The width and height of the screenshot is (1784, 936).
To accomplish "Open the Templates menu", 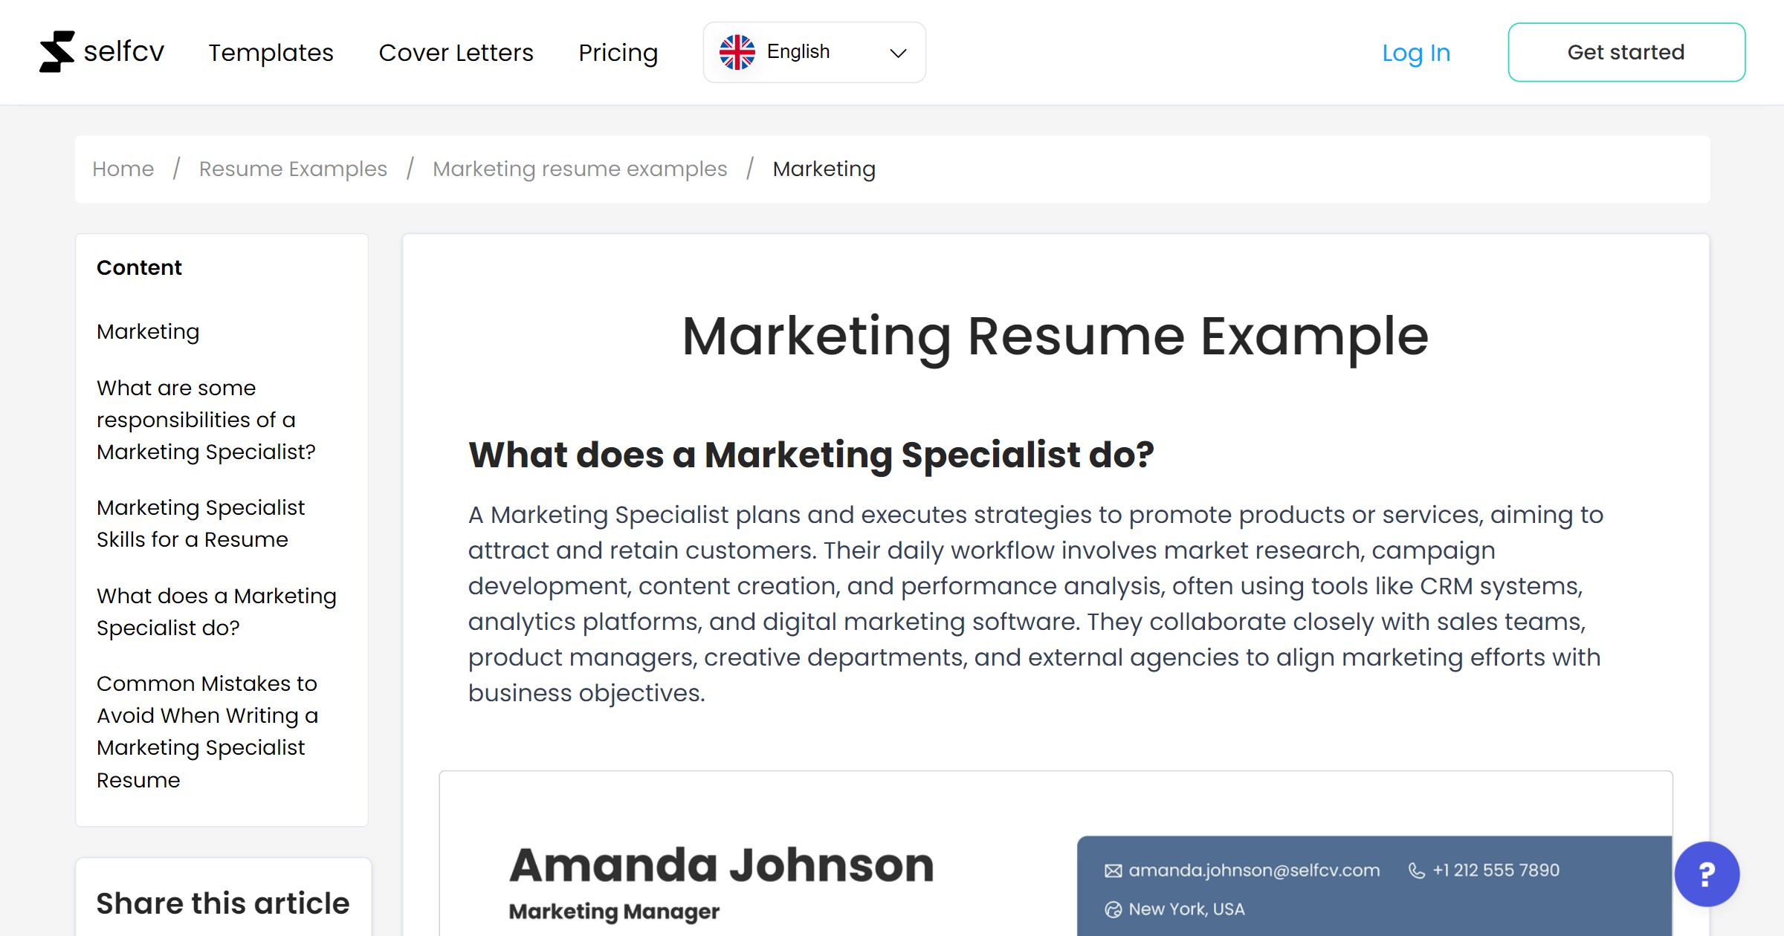I will tap(271, 52).
